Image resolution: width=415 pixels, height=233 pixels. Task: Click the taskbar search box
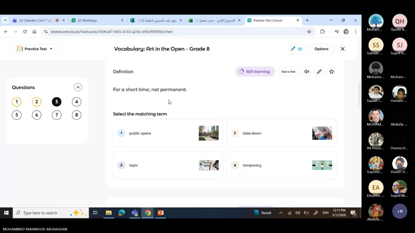tap(50, 213)
